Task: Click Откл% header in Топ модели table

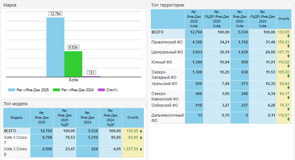Action: pos(133,117)
